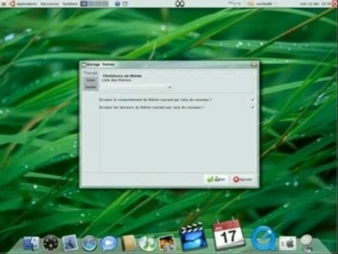Viewport: 338px width, 254px height.
Task: Launch iMovie clapperboard dock icon
Action: point(193,237)
